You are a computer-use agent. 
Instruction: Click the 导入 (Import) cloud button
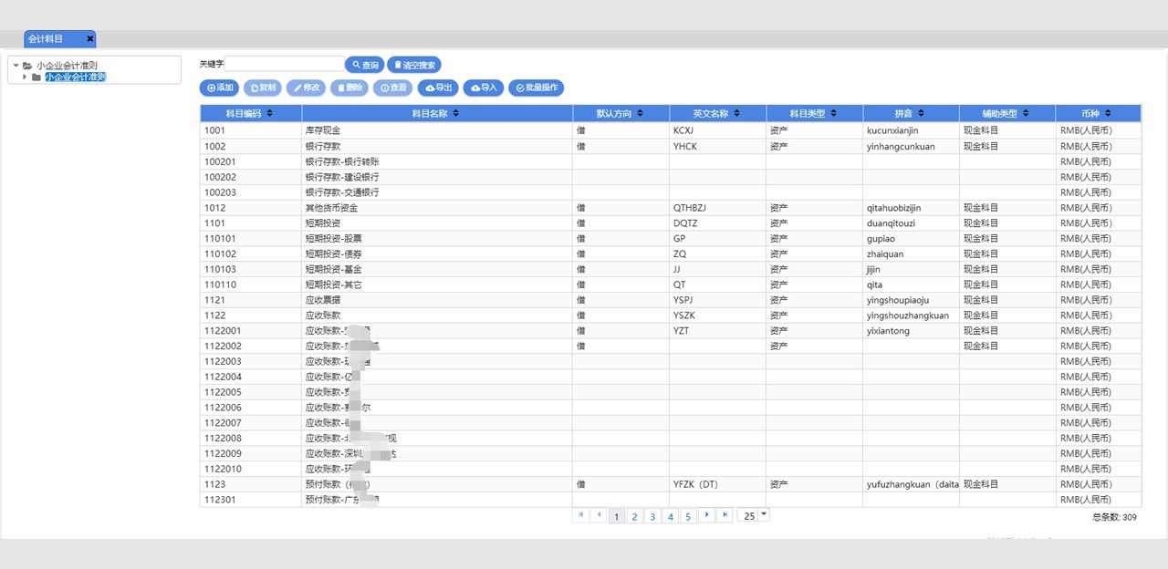[484, 88]
